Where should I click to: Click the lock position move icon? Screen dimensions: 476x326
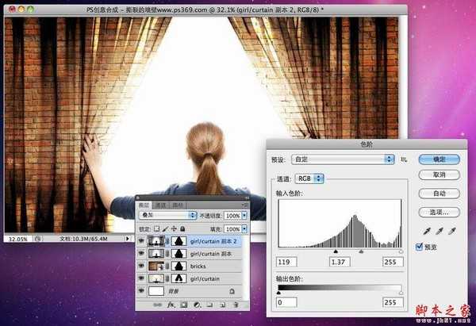coord(175,228)
